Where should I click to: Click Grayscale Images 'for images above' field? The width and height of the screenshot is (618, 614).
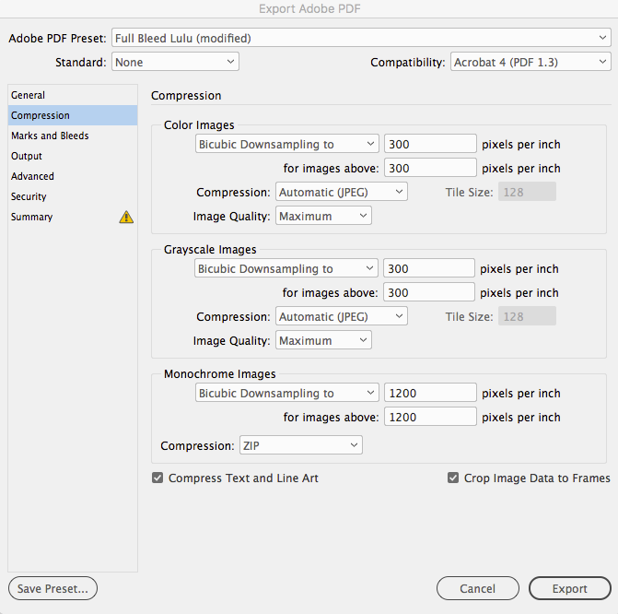click(x=429, y=292)
